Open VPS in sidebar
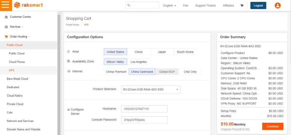The image size is (291, 135). [x=11, y=70]
